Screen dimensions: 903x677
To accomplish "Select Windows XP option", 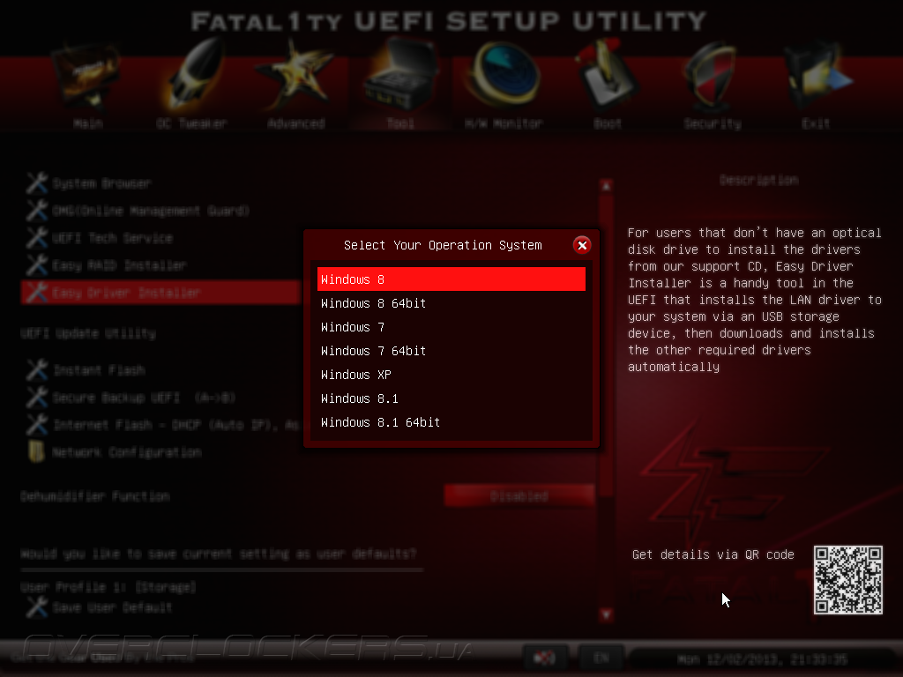I will coord(451,375).
